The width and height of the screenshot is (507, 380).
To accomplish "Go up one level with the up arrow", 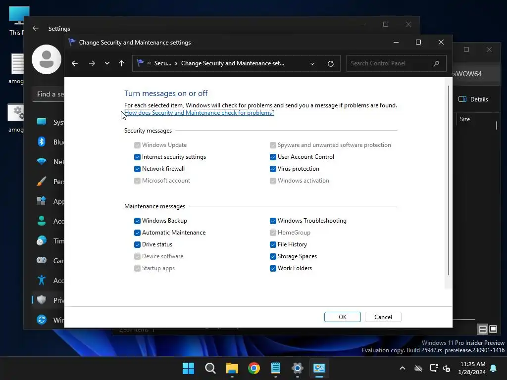I will tap(122, 63).
